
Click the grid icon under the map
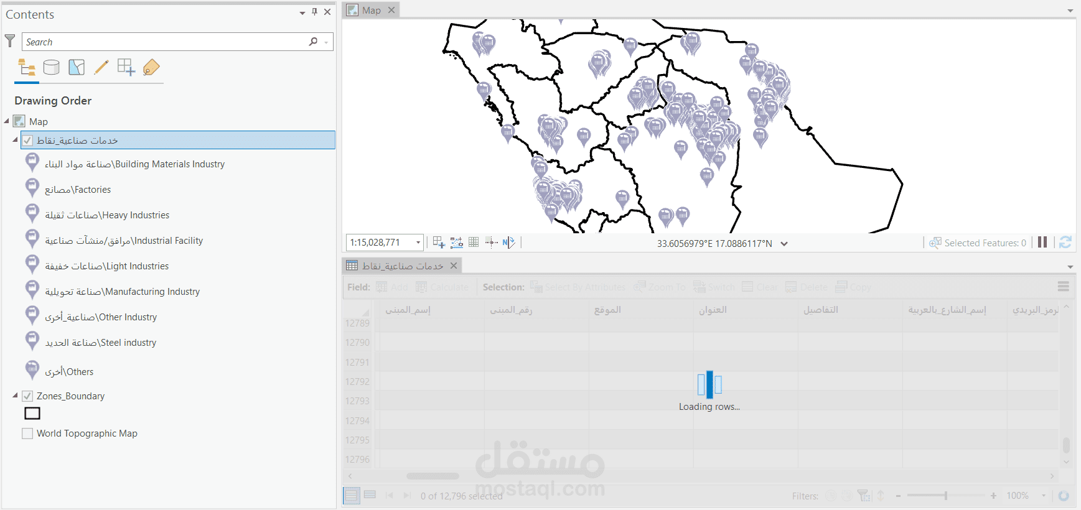(x=474, y=243)
